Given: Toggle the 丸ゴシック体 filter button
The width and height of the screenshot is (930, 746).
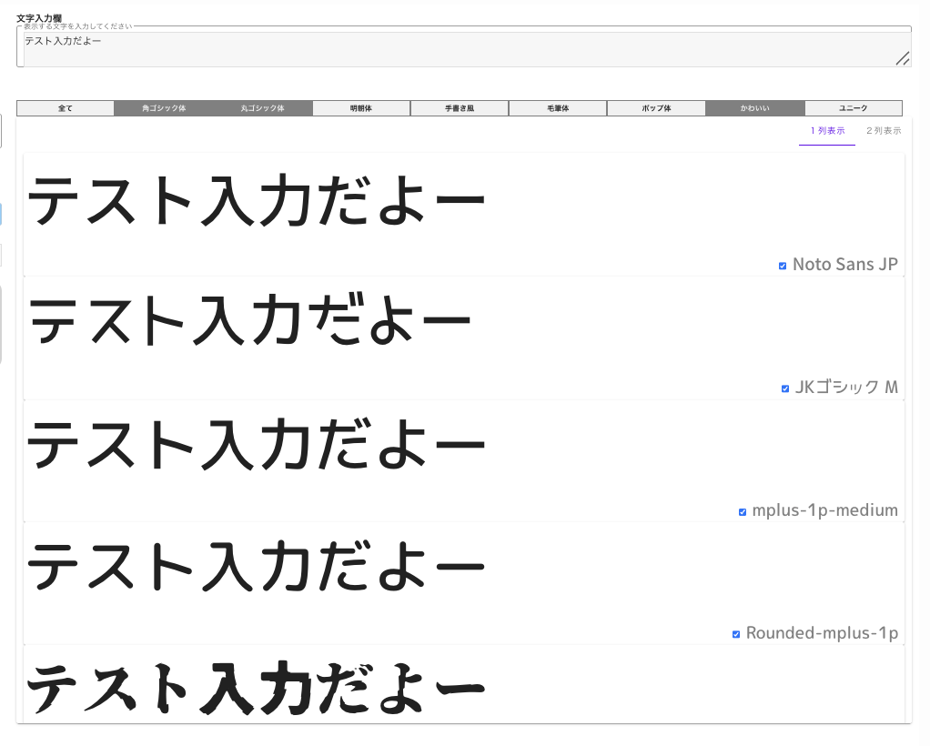Looking at the screenshot, I should [x=263, y=108].
